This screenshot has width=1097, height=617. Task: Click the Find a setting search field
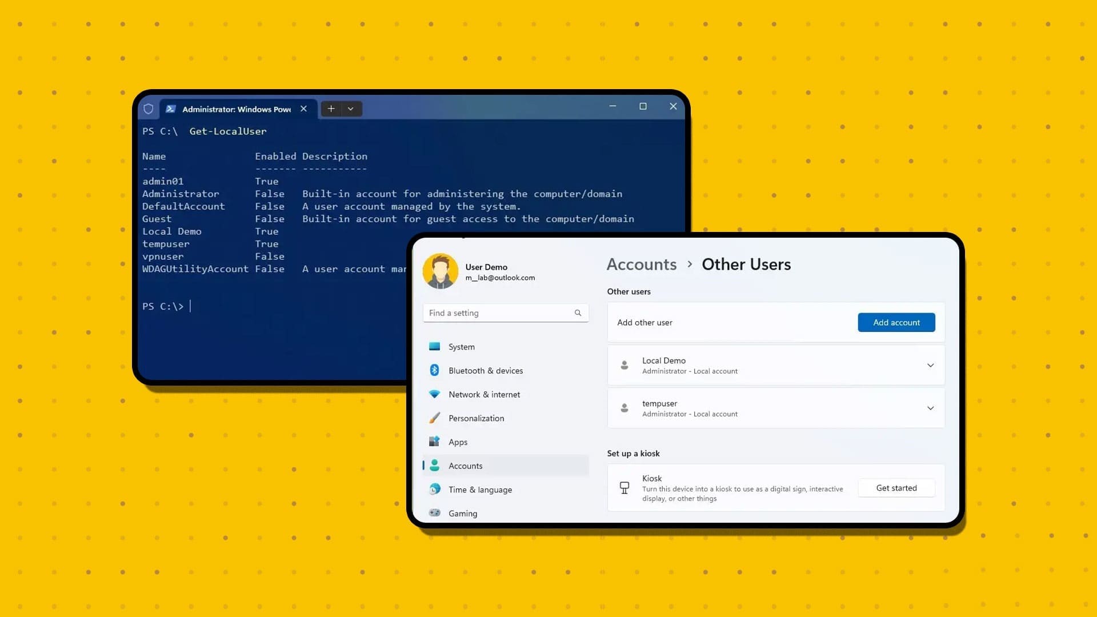pos(505,312)
